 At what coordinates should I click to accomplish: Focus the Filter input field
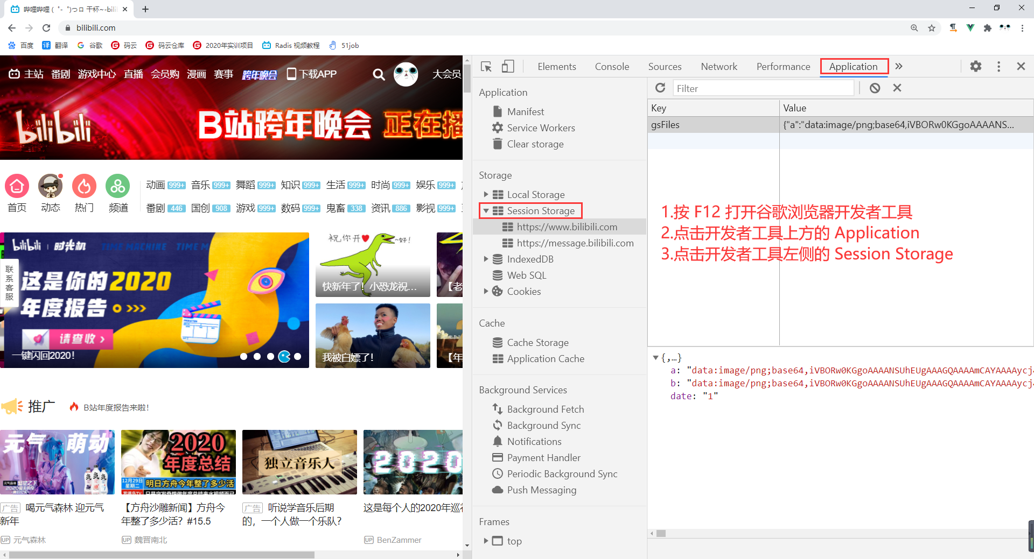tap(763, 88)
